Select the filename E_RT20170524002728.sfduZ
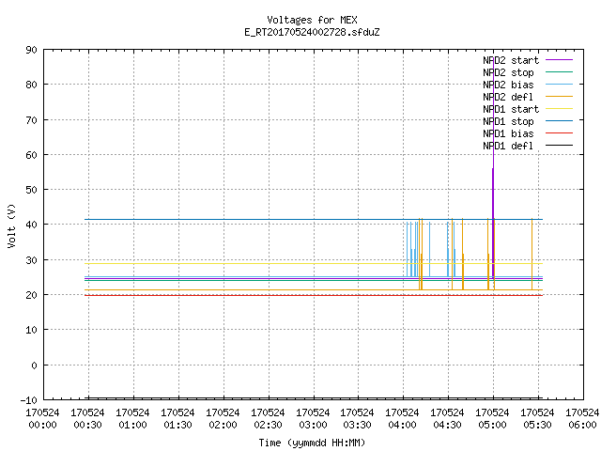 312,32
